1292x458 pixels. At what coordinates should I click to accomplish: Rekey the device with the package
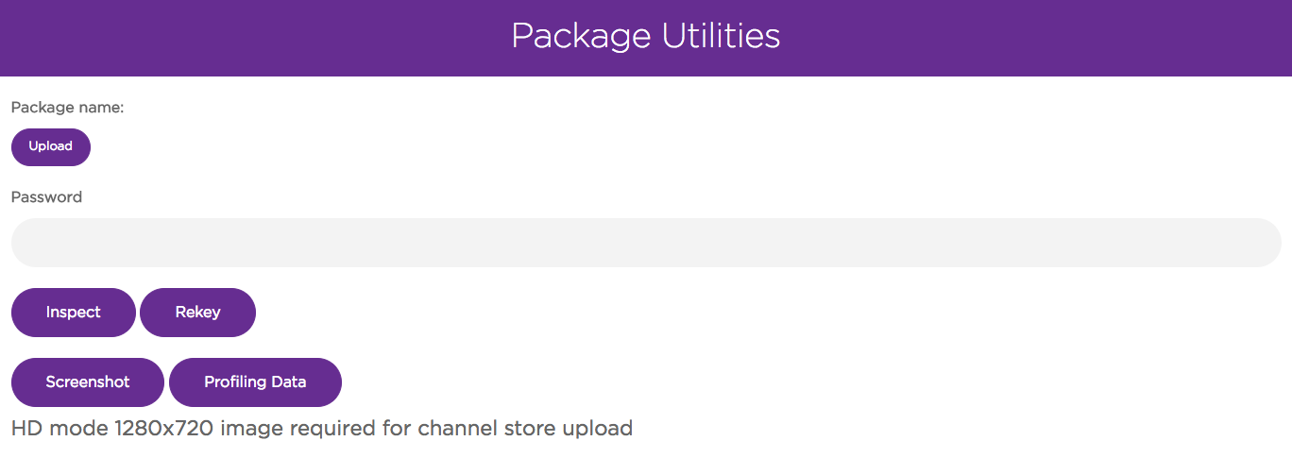tap(197, 313)
